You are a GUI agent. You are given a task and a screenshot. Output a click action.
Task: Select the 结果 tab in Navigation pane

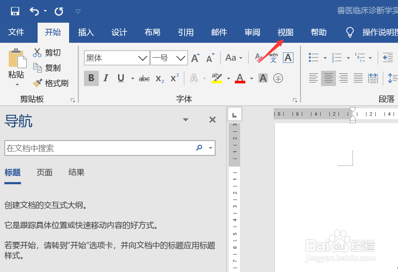pyautogui.click(x=76, y=172)
